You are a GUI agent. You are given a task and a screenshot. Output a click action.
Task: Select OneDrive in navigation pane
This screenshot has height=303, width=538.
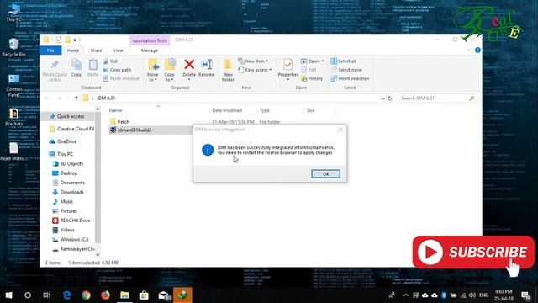tap(63, 141)
